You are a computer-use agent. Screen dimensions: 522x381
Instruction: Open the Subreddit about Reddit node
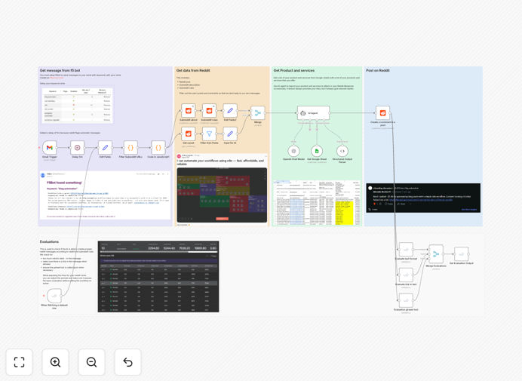(189, 111)
